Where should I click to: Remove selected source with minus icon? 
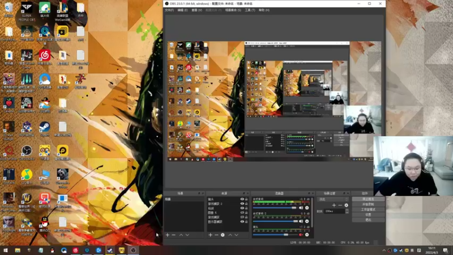click(x=216, y=235)
